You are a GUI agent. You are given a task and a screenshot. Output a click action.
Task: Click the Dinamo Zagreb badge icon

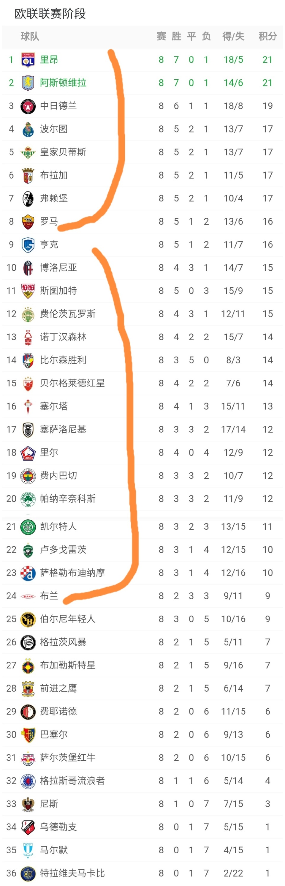(x=28, y=573)
